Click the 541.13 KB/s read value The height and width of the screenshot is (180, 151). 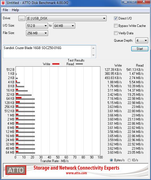135,70
